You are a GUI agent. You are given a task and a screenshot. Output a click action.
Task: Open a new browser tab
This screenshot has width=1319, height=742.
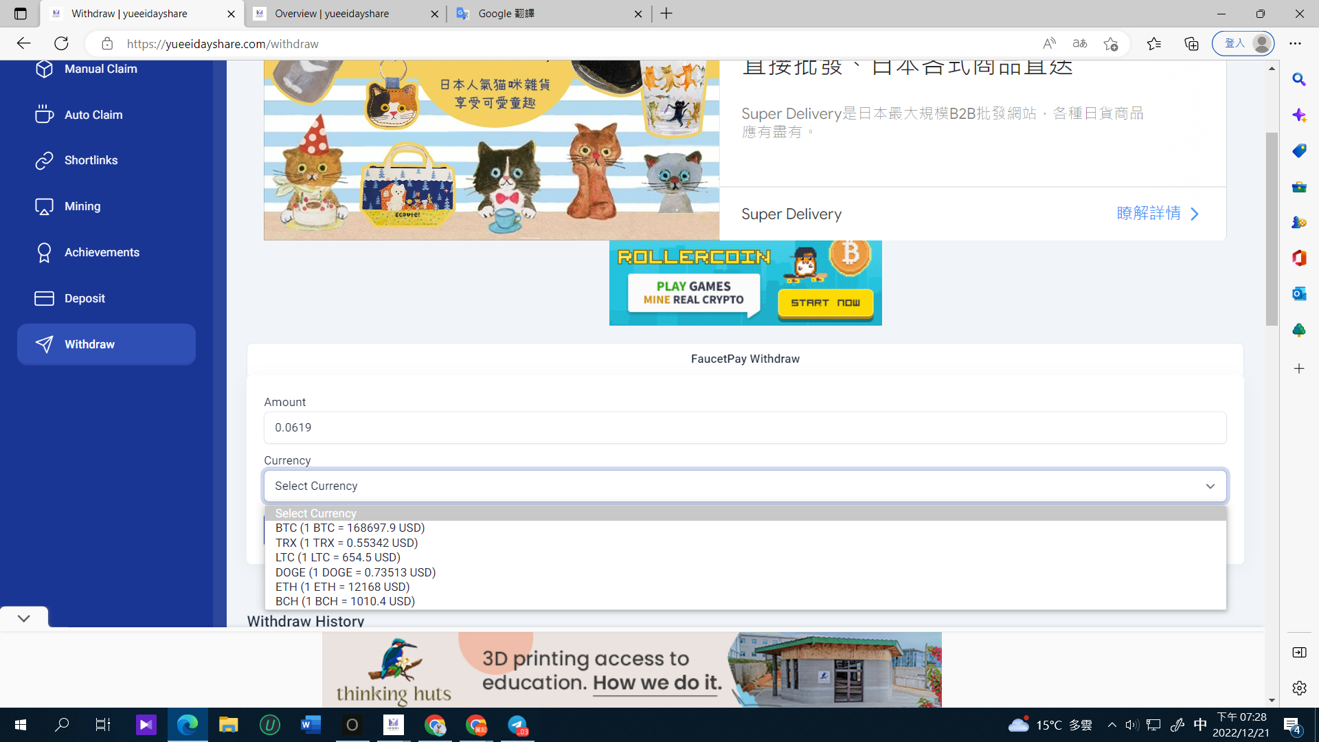(x=666, y=14)
